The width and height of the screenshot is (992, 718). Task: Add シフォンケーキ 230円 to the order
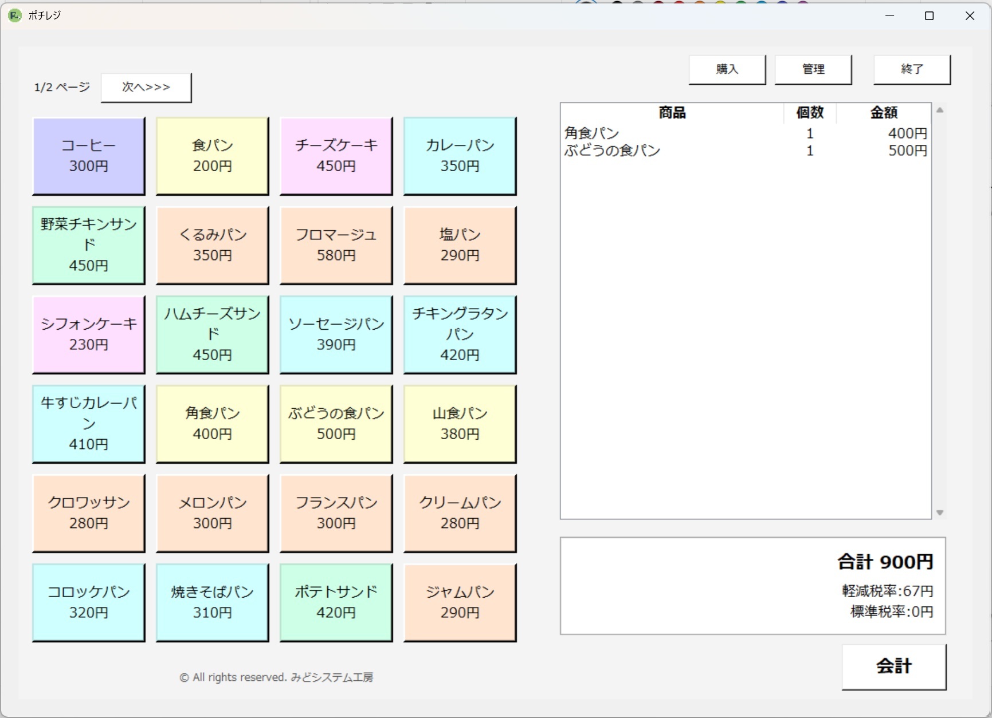coord(89,334)
